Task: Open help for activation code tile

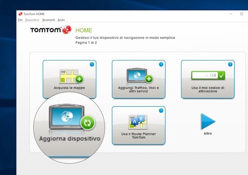Action: click(x=230, y=64)
